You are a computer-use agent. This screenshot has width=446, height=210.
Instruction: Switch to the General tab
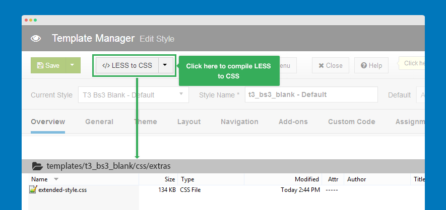click(99, 122)
